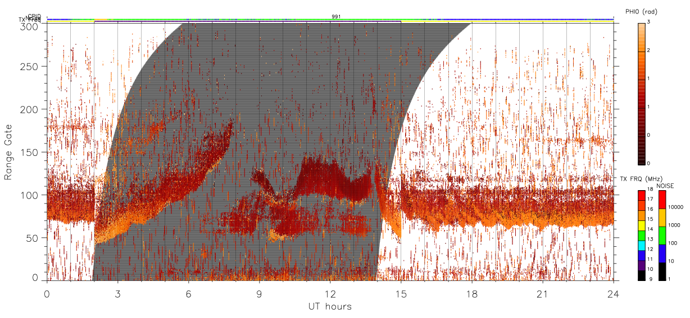
Task: Click the x-axis tick label '9'
Action: [x=259, y=294]
